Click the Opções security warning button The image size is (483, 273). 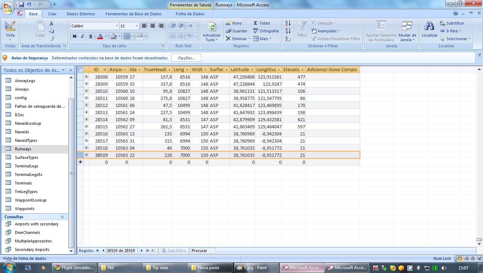[186, 58]
